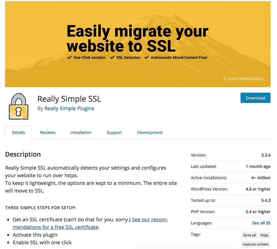This screenshot has width=277, height=249.
Task: Download the Really Simple SSL plugin
Action: click(x=255, y=98)
